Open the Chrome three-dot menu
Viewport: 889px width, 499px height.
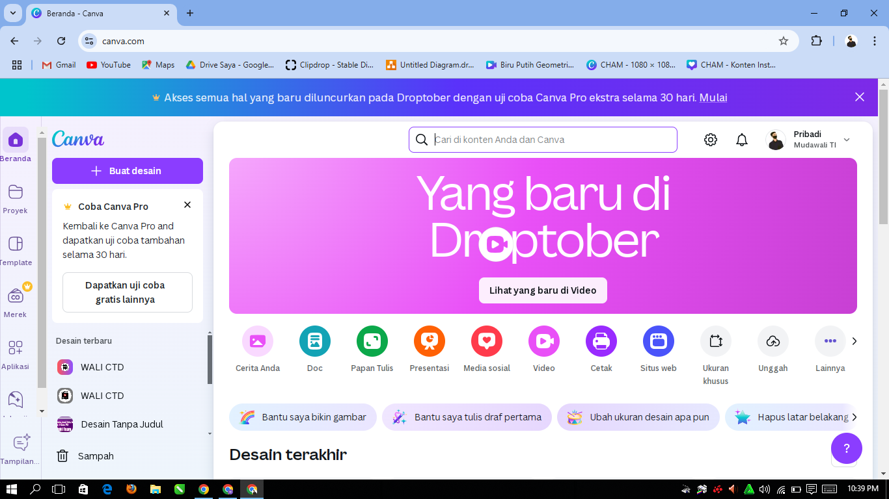(x=873, y=41)
